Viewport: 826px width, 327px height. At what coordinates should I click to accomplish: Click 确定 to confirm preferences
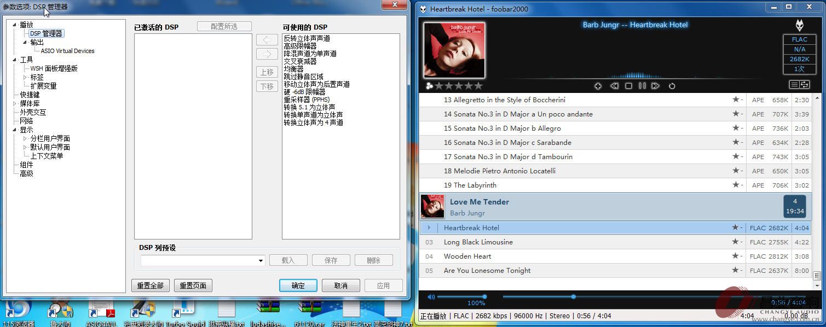[x=298, y=285]
